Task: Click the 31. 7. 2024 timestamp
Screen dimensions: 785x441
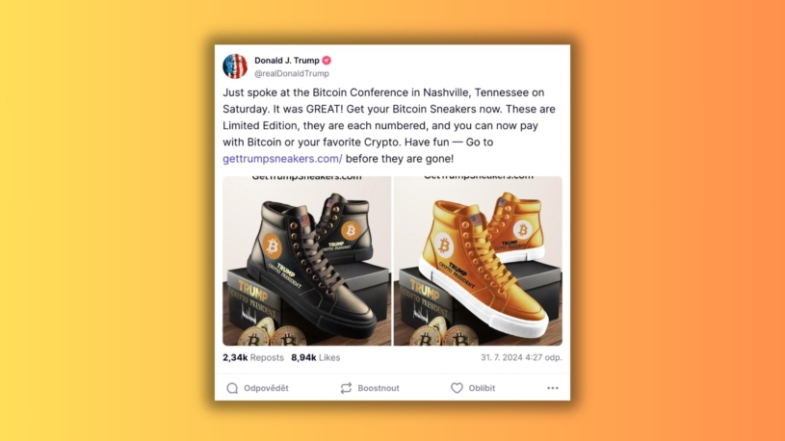Action: 521,357
